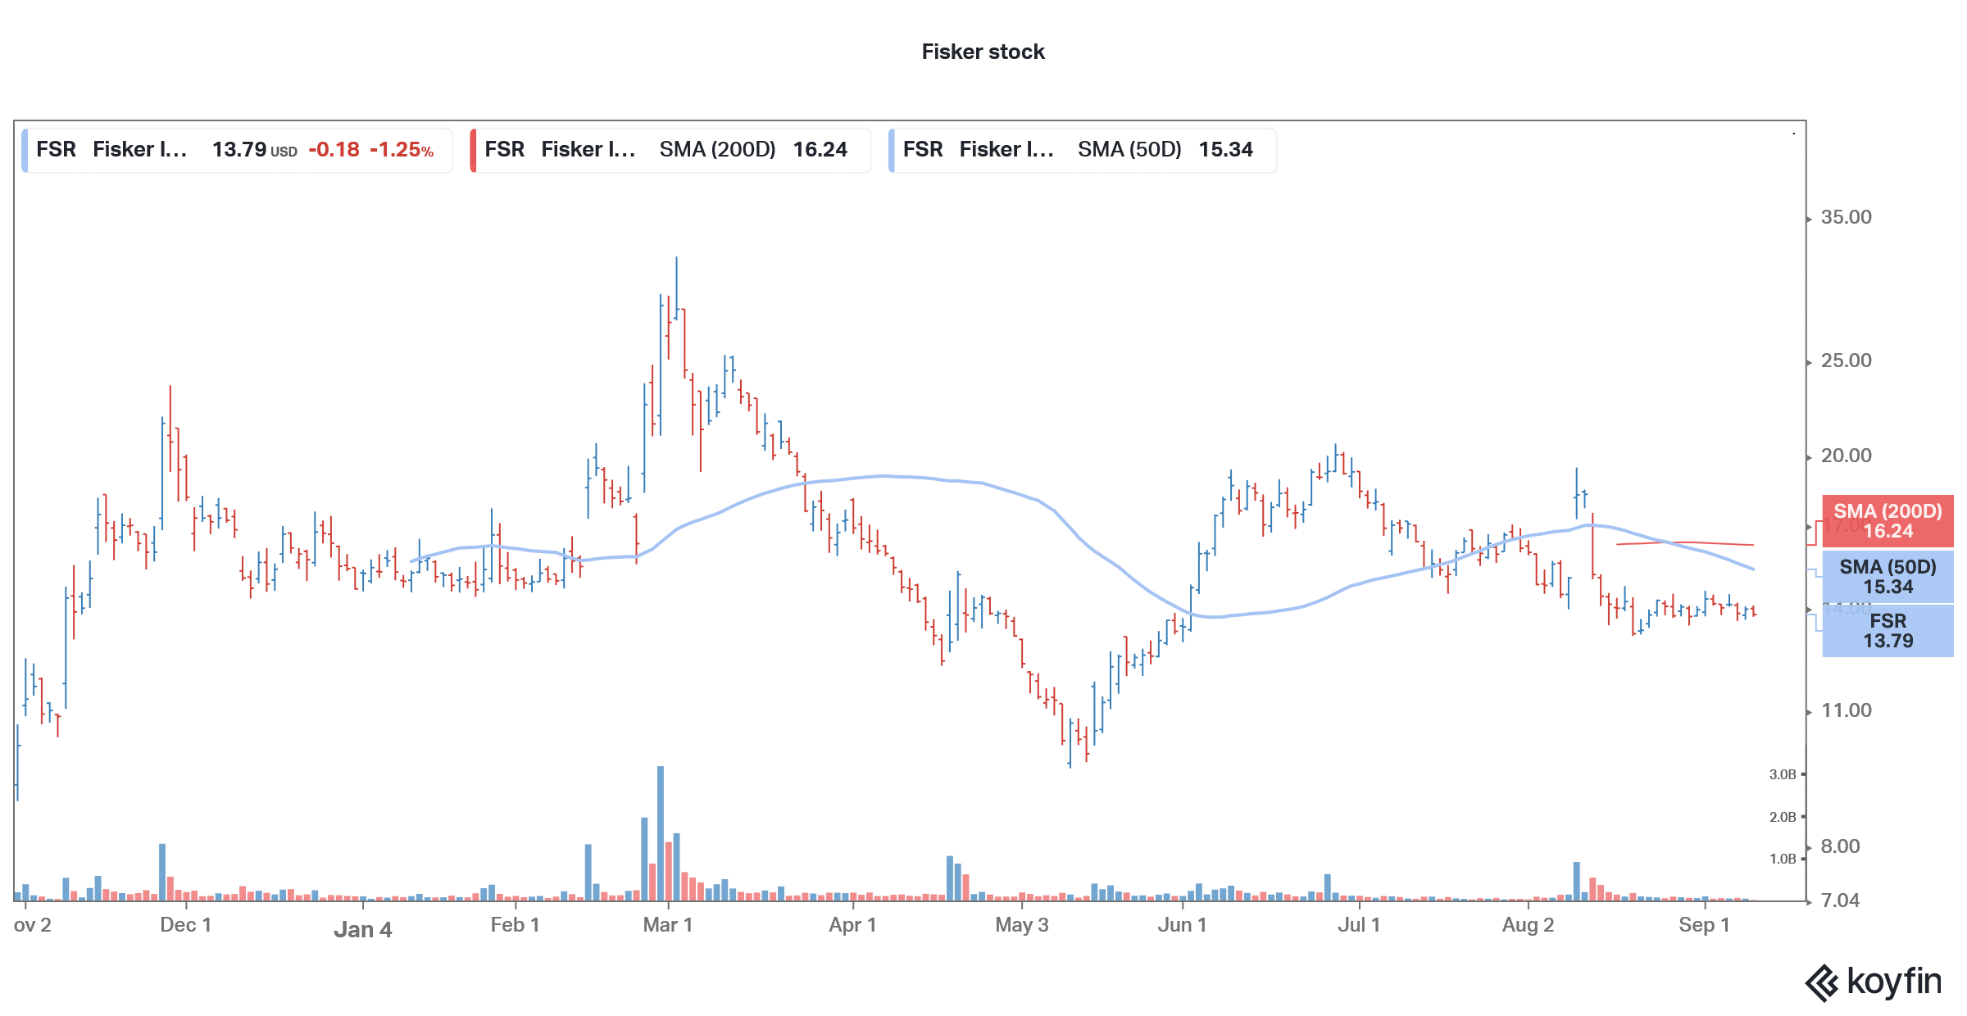The height and width of the screenshot is (1016, 1967).
Task: Click the SMA (50D) 15.34 axis tag
Action: pyautogui.click(x=1888, y=577)
